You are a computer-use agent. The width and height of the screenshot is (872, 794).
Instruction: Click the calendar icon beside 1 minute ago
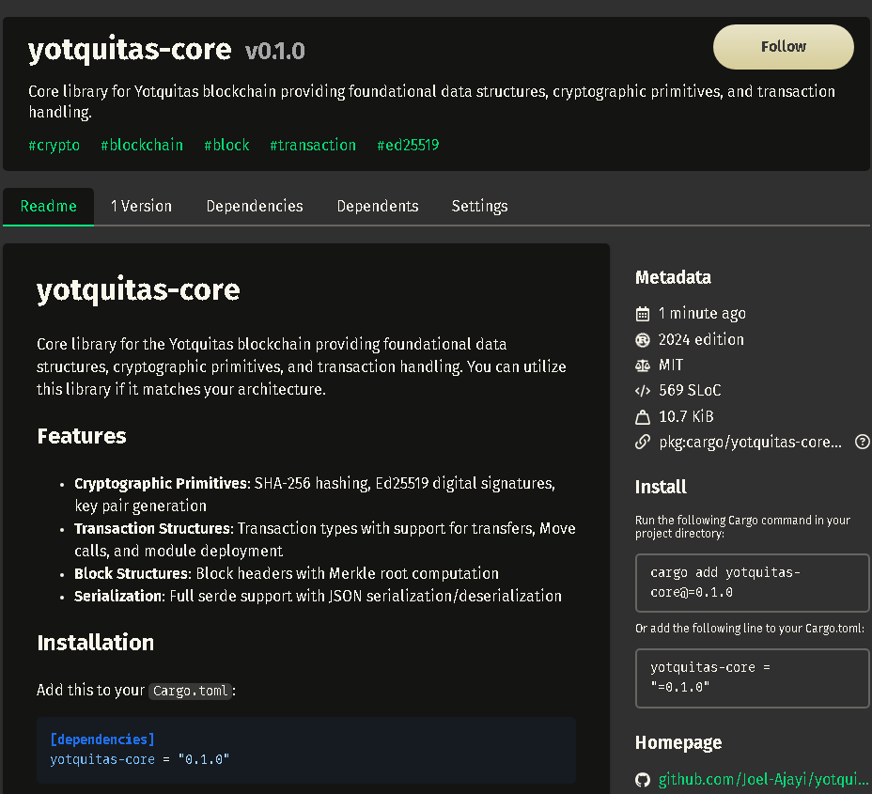pos(643,314)
